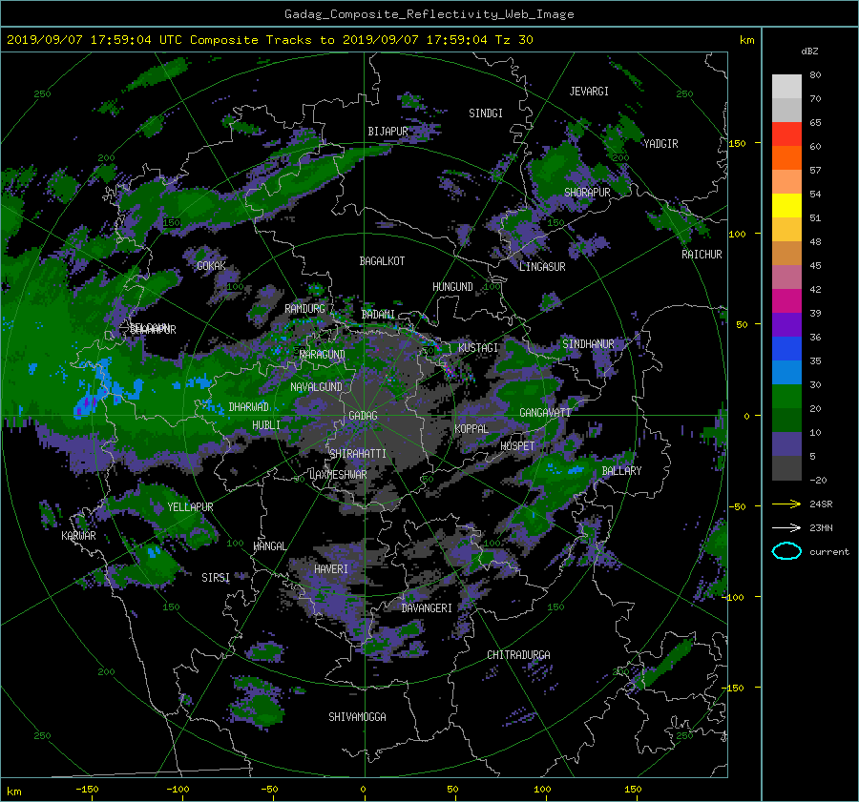
Task: Click the DAVANGERI city label
Action: coord(427,608)
